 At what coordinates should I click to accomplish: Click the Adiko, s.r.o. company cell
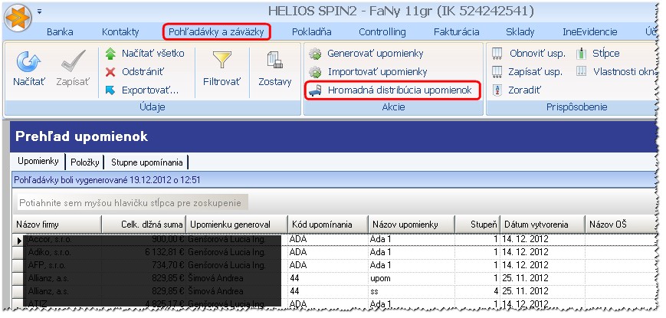63,252
